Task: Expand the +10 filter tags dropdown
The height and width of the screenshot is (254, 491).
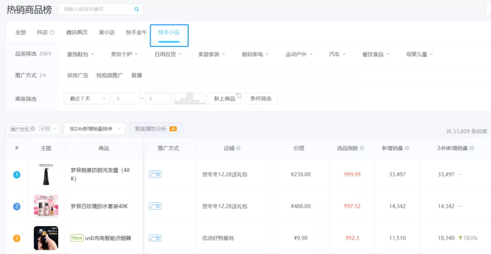Action: (55, 129)
